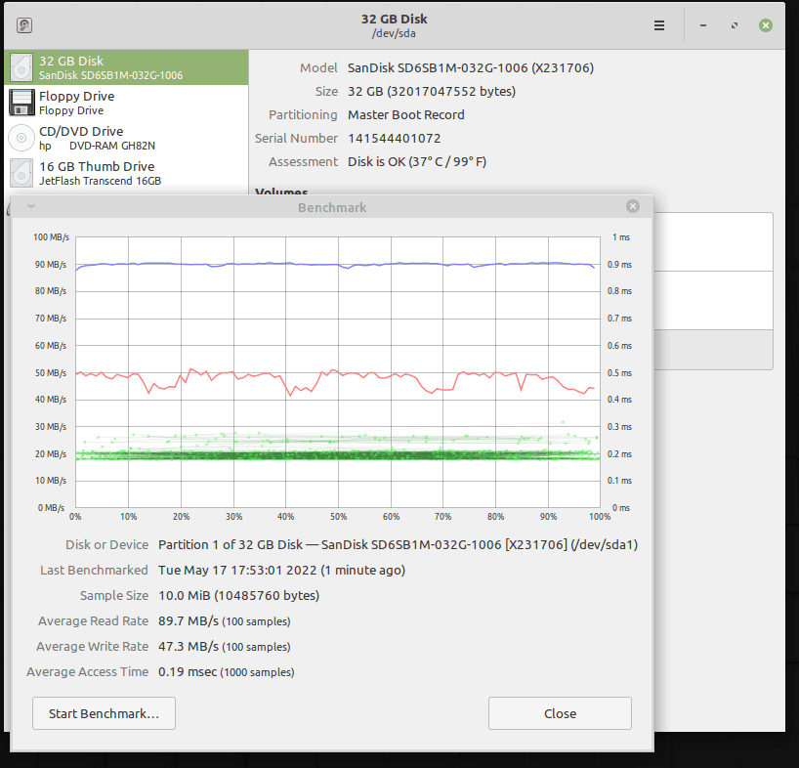The image size is (799, 768).
Task: Click the size value 32 GB (32017047552 bytes)
Action: (x=432, y=91)
